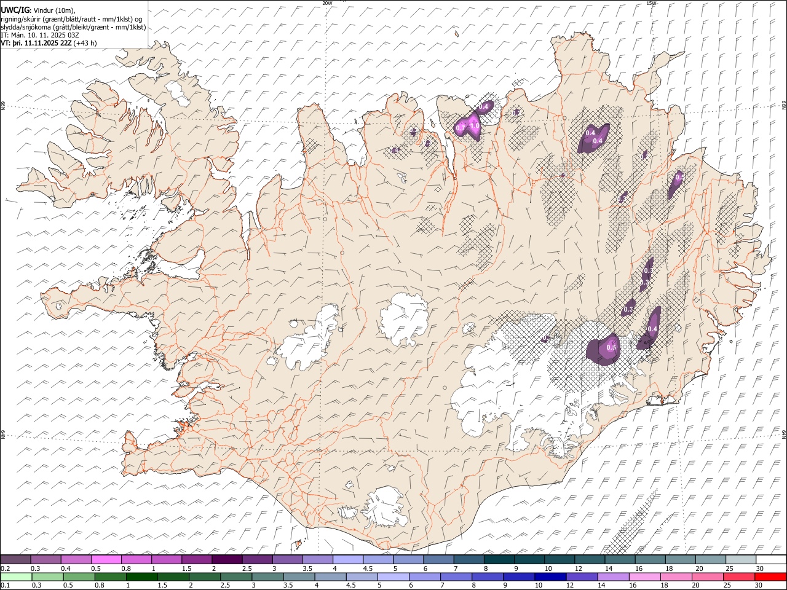Viewport: 787px width, 590px height.
Task: Select the 'slydda/snjókoma' legend description line
Action: 73,27
